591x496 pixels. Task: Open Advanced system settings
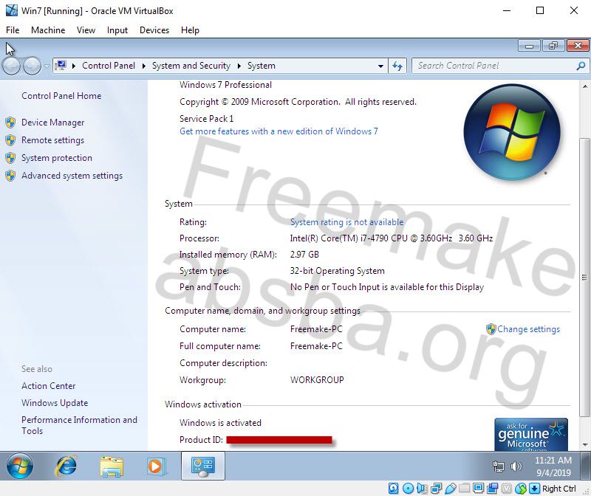click(x=72, y=176)
